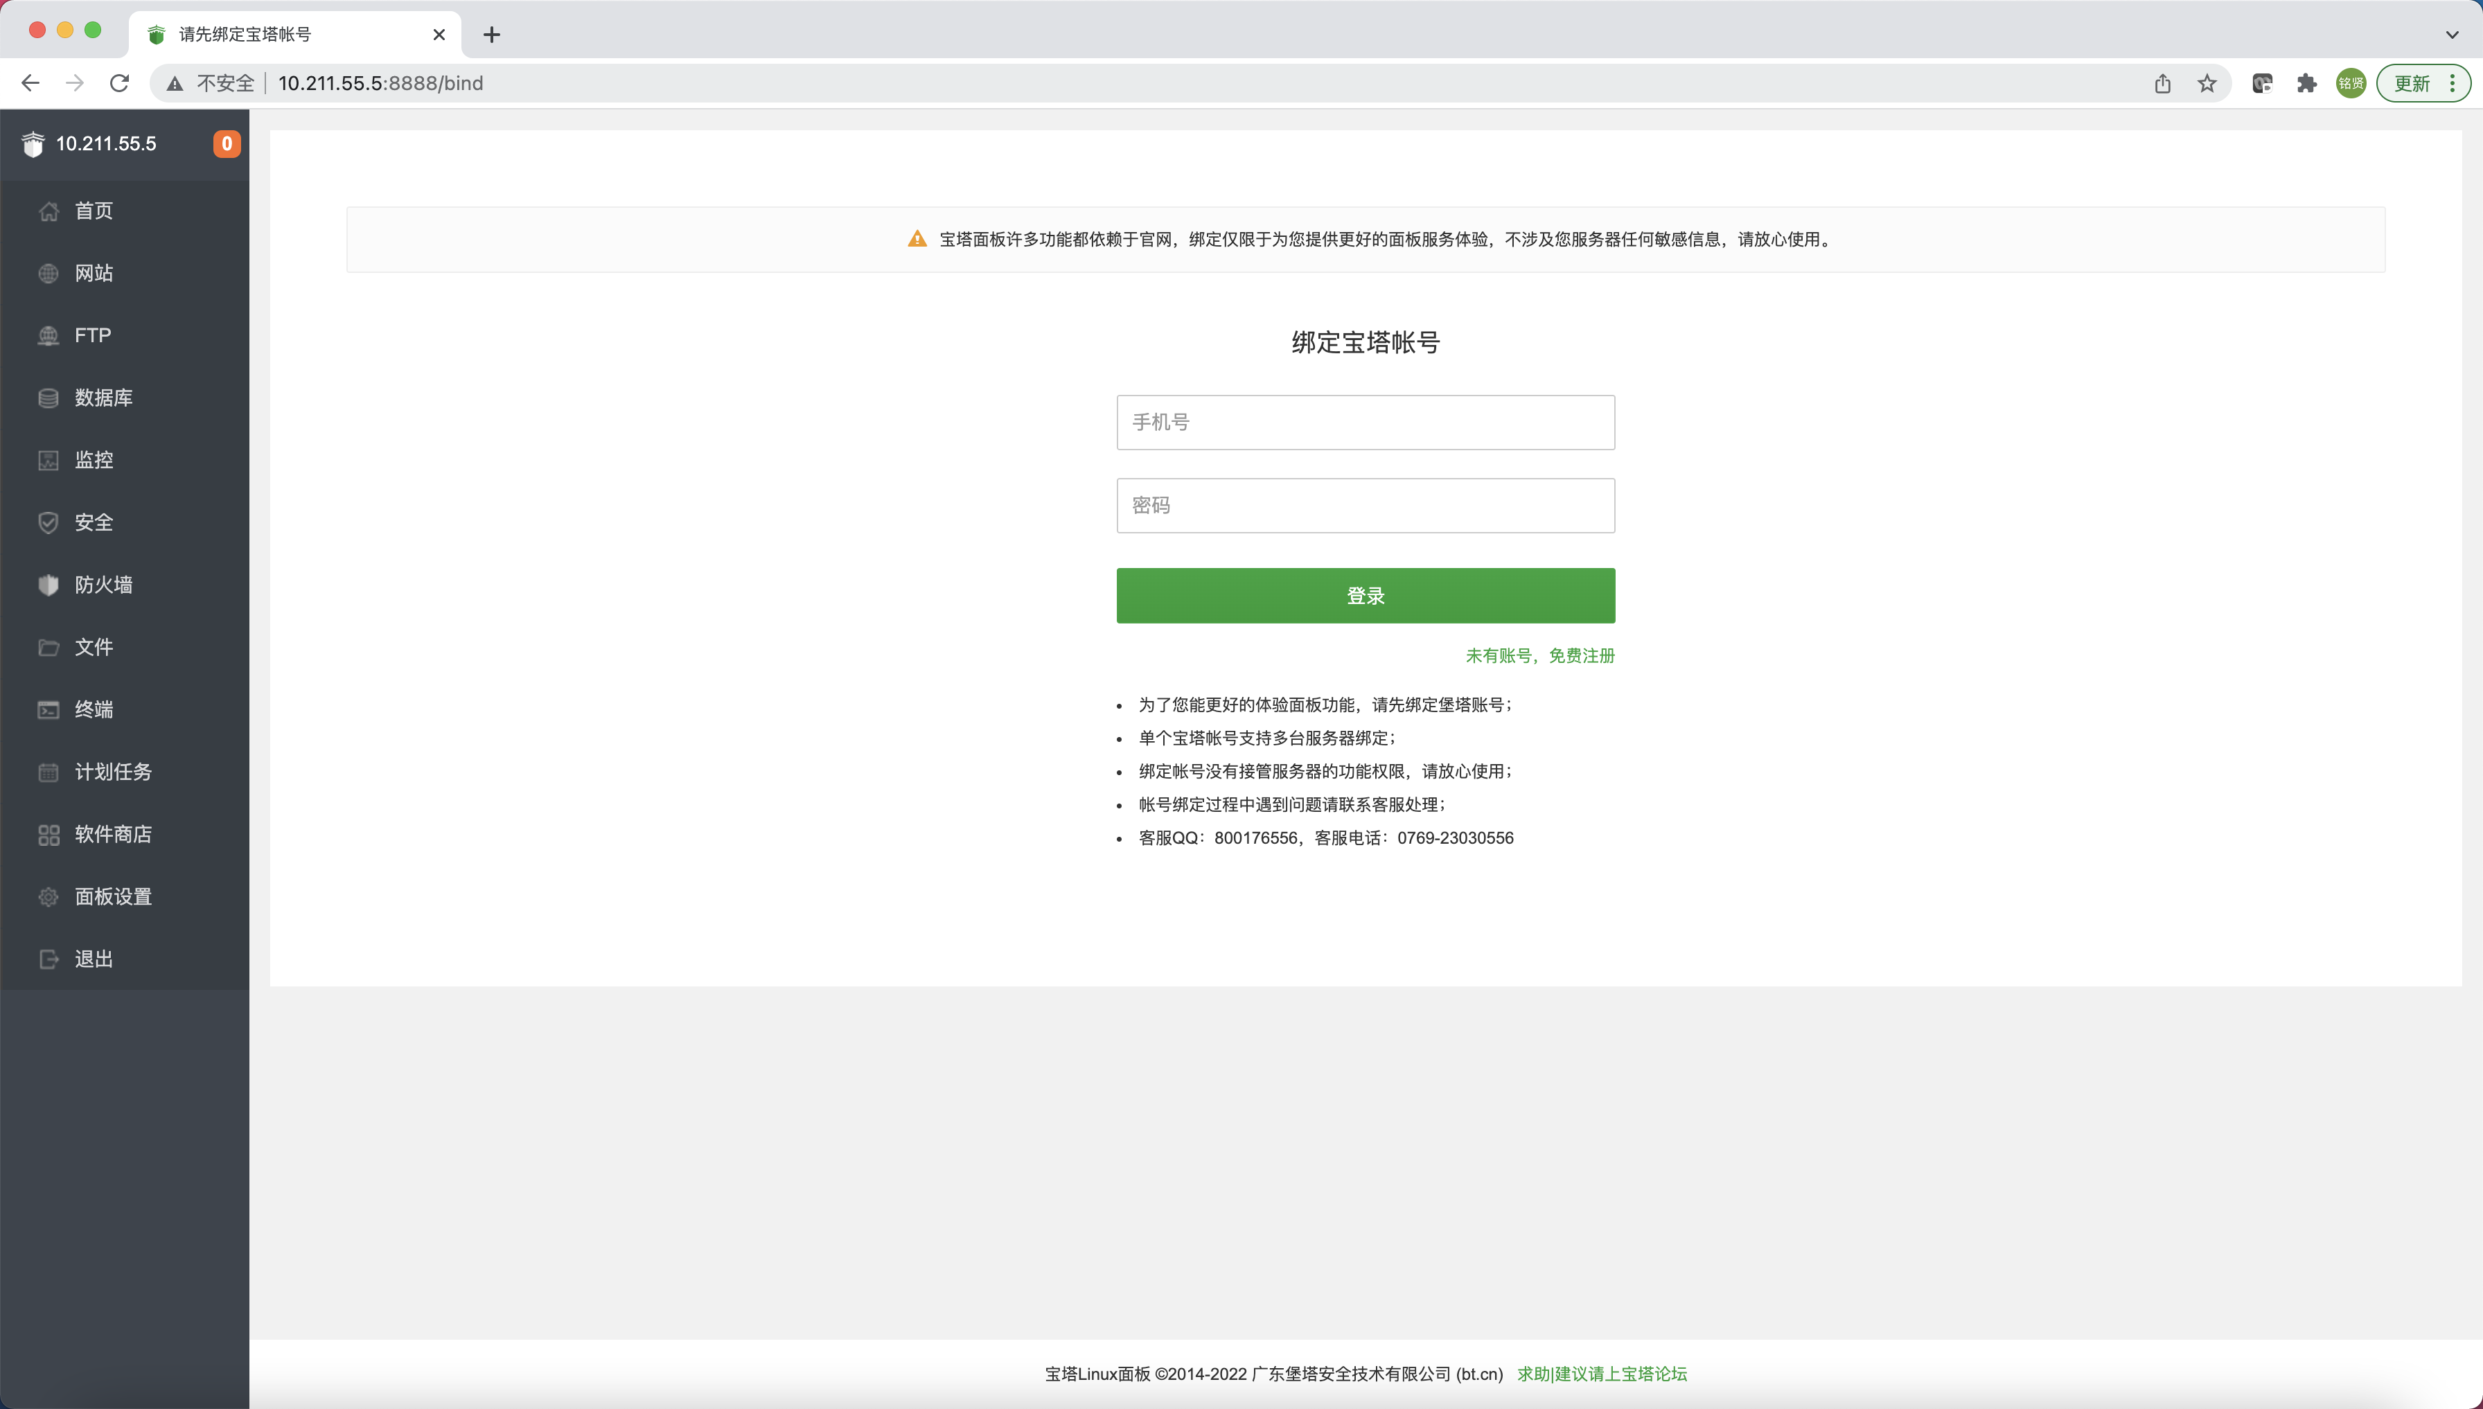The height and width of the screenshot is (1409, 2483).
Task: Open the 软件商店 grid icon
Action: 48,835
